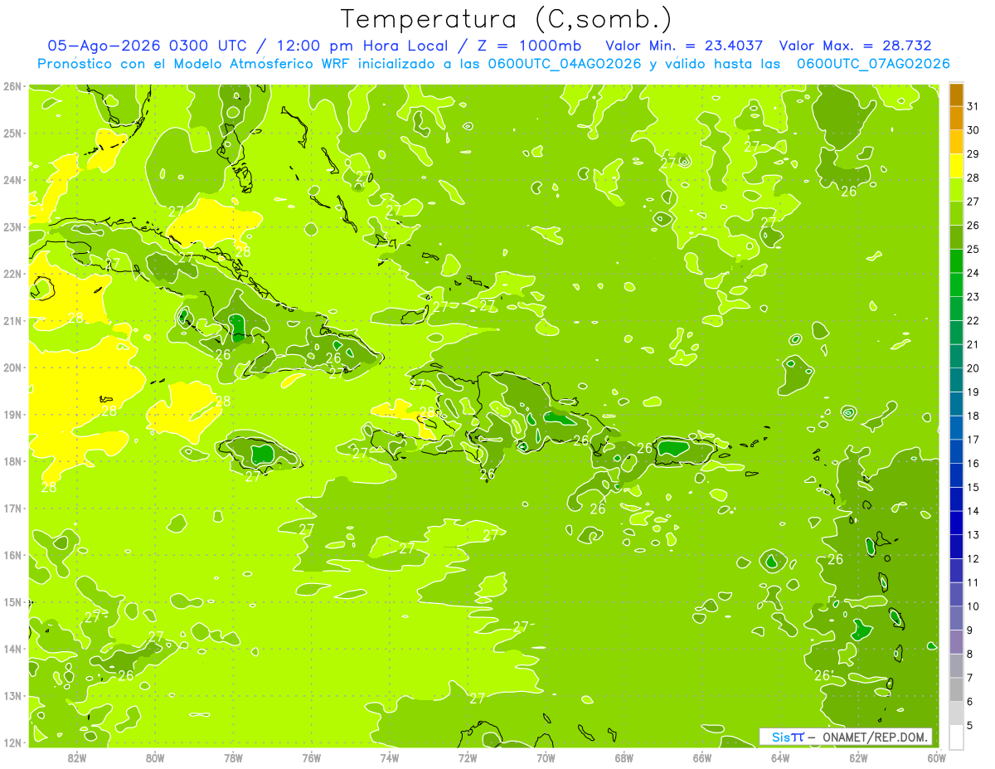Click the 'Z = 1000mb' level label
Viewport: 995px width, 769px height.
pyautogui.click(x=525, y=46)
